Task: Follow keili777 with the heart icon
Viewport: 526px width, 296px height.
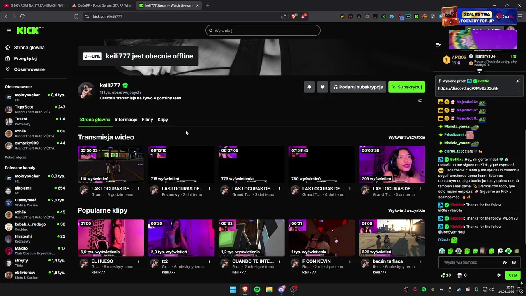Action: pyautogui.click(x=322, y=87)
